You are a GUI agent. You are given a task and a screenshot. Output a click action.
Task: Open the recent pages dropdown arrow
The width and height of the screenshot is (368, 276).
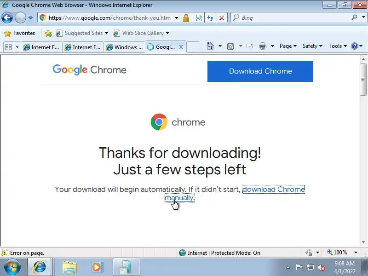click(30, 18)
